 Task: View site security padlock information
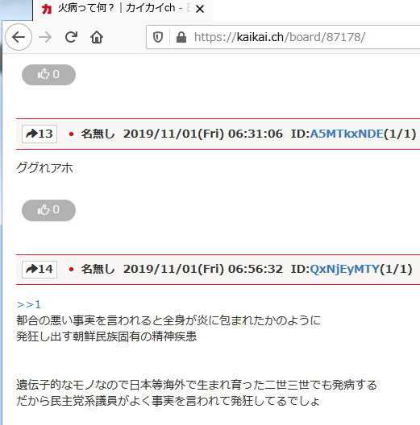(x=181, y=37)
